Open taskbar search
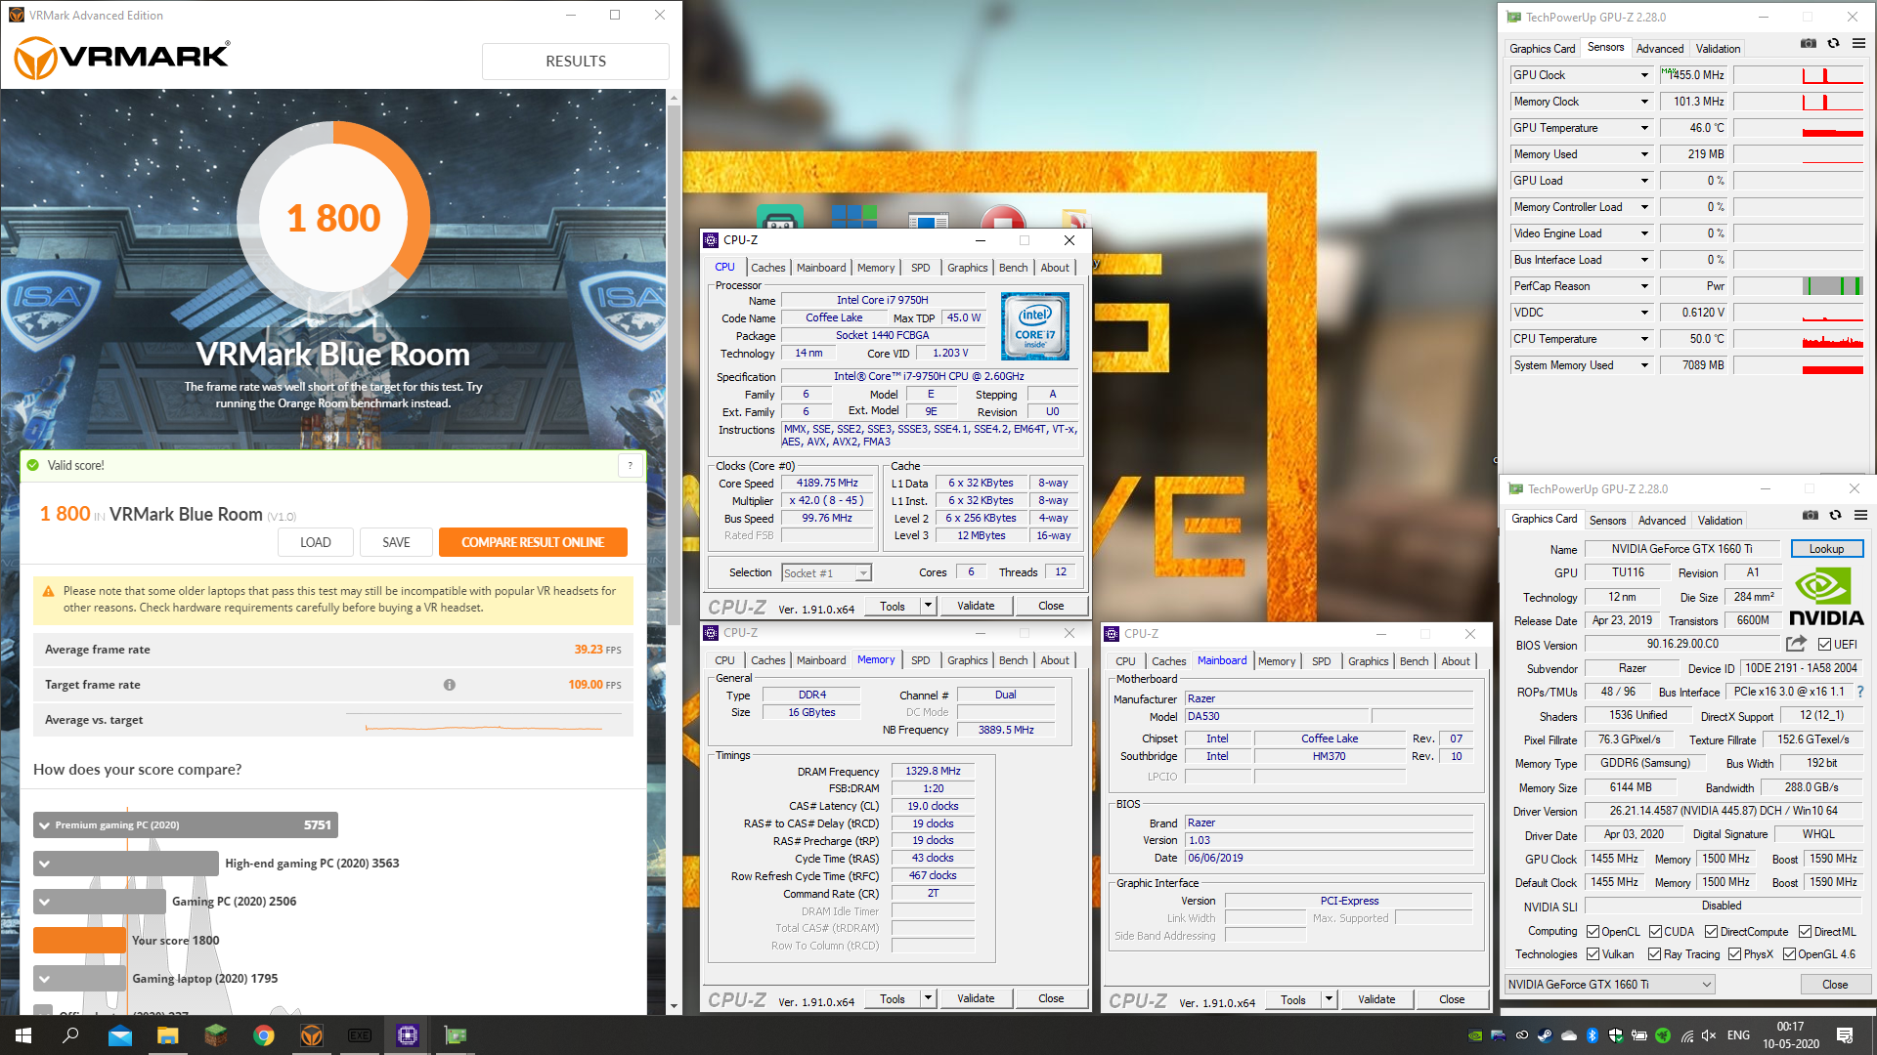Image resolution: width=1877 pixels, height=1055 pixels. 70,1035
